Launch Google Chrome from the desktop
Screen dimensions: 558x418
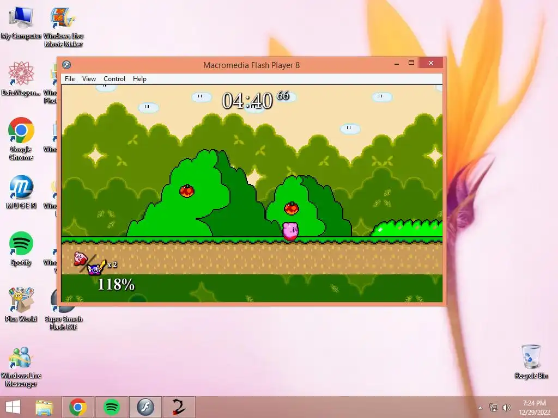click(21, 139)
